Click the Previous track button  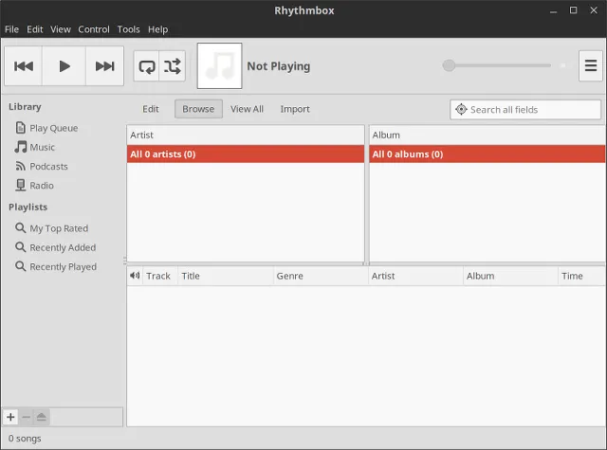25,66
